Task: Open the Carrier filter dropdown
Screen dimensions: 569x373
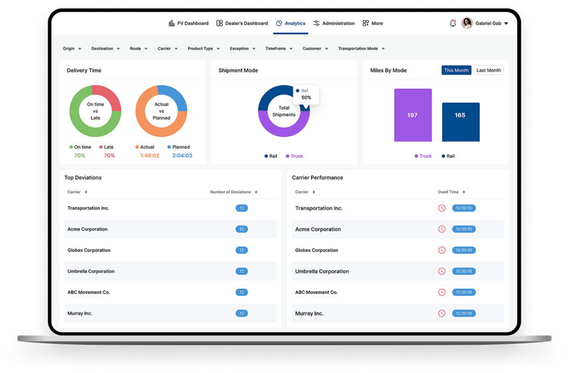Action: pos(167,48)
